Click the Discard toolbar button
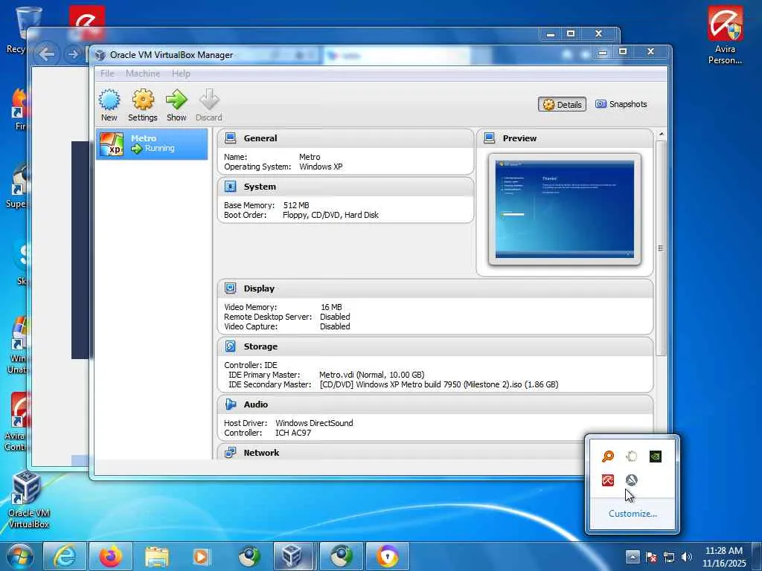Viewport: 762px width, 571px height. (x=209, y=105)
